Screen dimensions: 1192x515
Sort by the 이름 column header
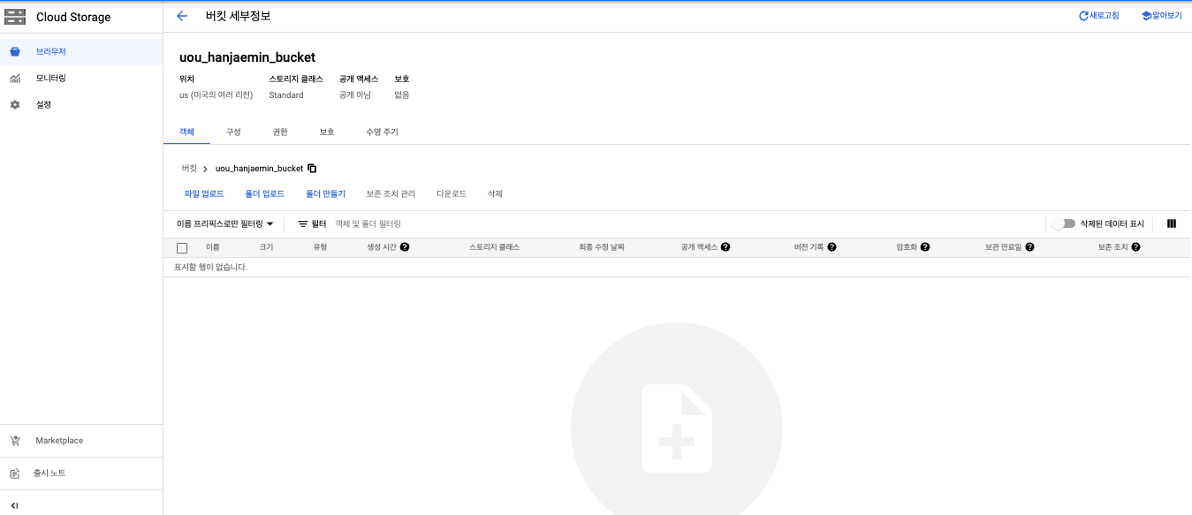pos(213,247)
